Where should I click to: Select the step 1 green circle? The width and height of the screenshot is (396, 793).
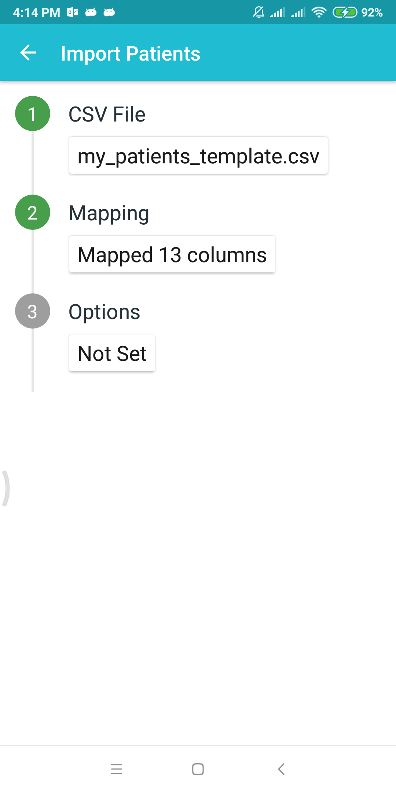tap(33, 113)
